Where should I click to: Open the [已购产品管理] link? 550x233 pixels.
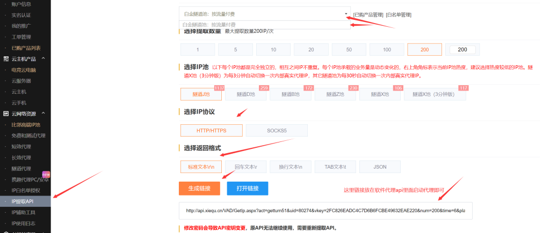coord(368,14)
